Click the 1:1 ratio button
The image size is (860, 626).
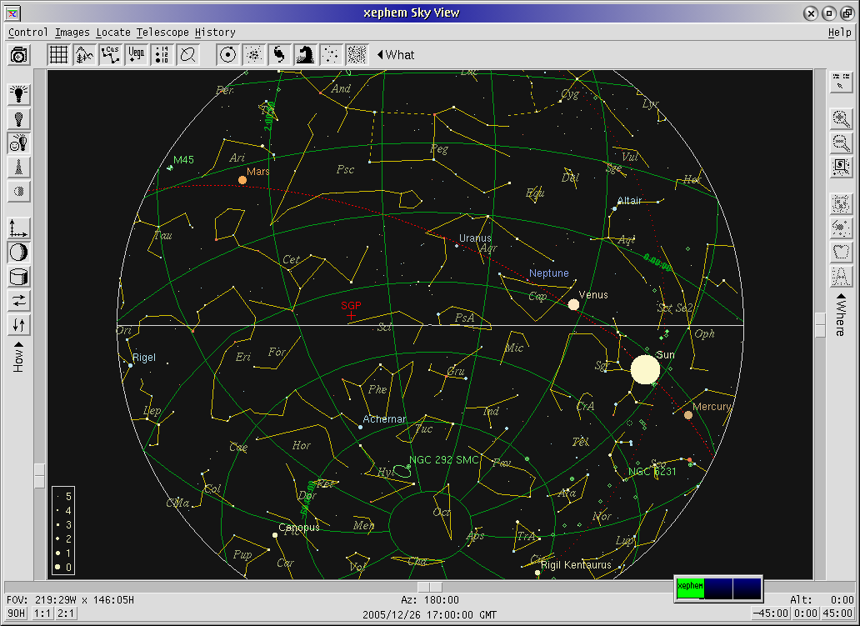[42, 613]
